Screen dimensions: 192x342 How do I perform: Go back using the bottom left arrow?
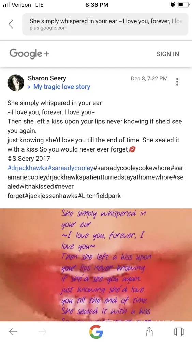13,332
